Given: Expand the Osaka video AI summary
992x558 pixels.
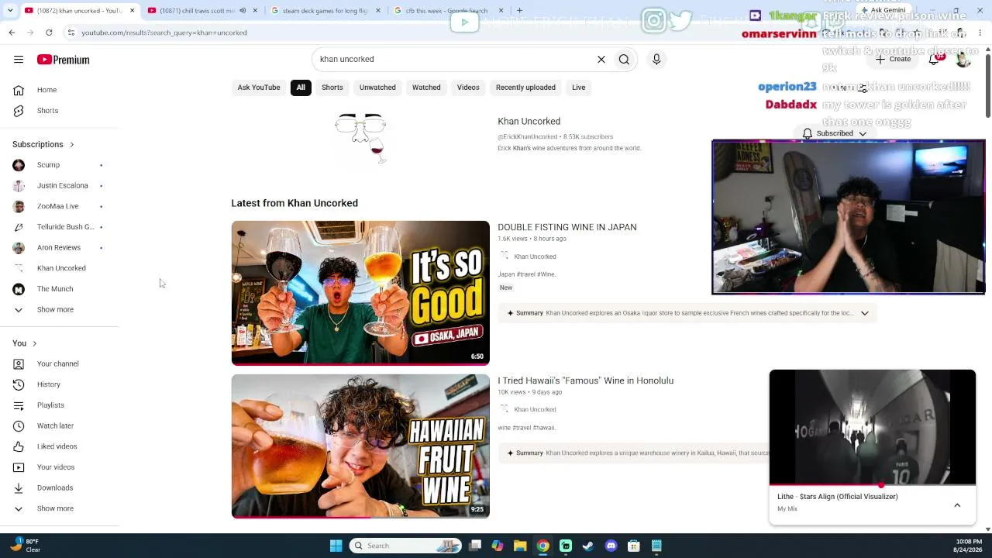Looking at the screenshot, I should (865, 313).
